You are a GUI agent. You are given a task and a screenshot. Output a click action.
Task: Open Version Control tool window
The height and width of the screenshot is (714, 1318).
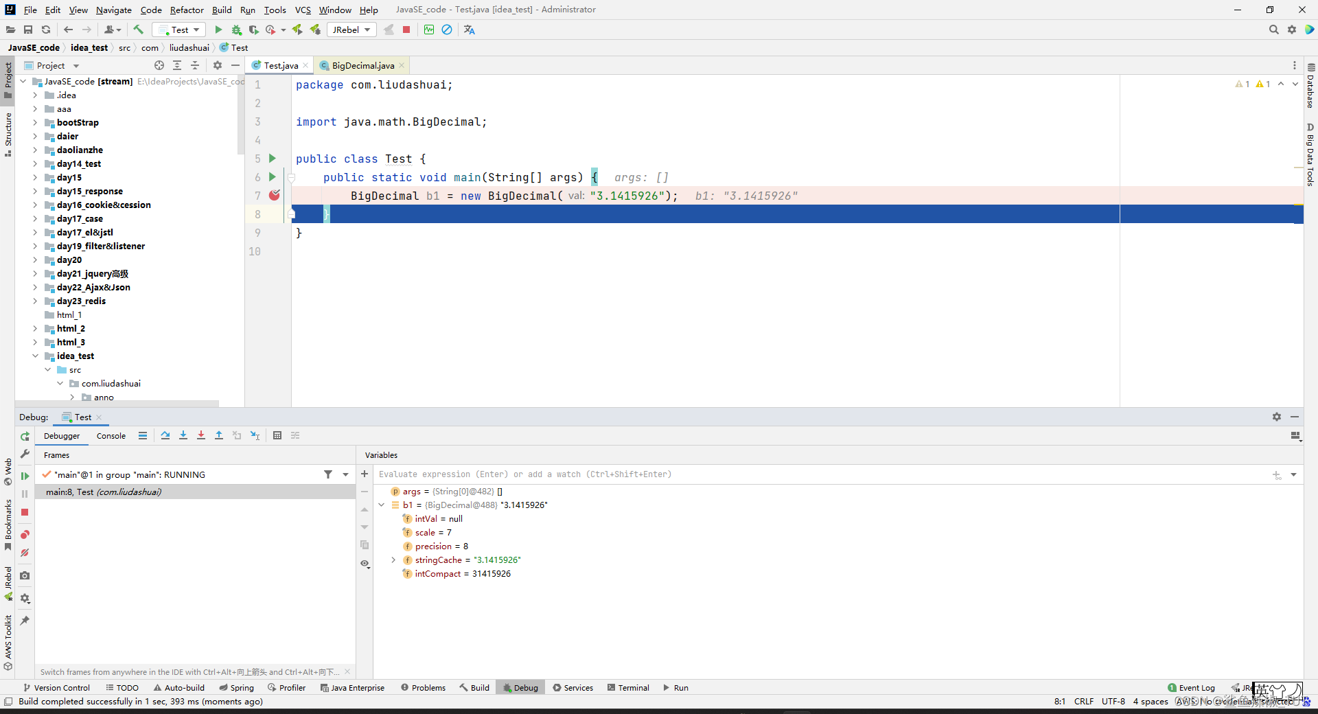[x=56, y=687]
